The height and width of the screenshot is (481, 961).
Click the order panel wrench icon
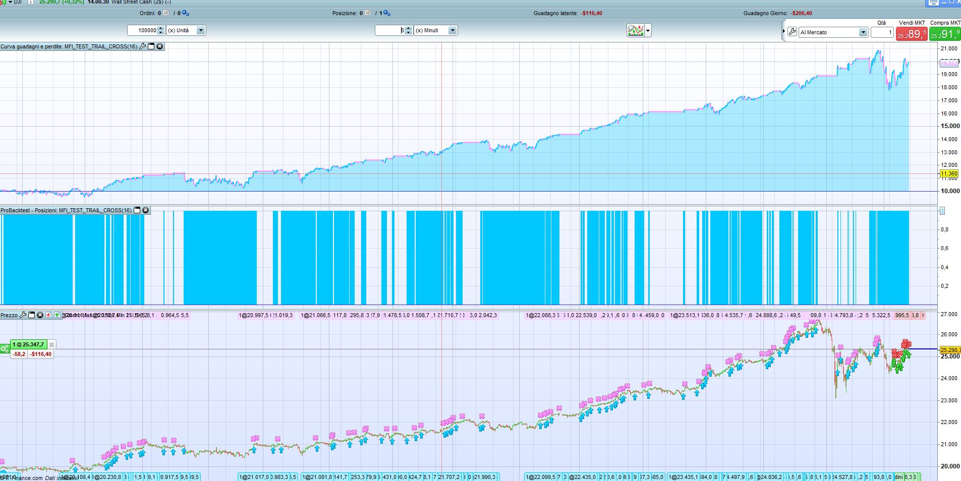click(792, 32)
